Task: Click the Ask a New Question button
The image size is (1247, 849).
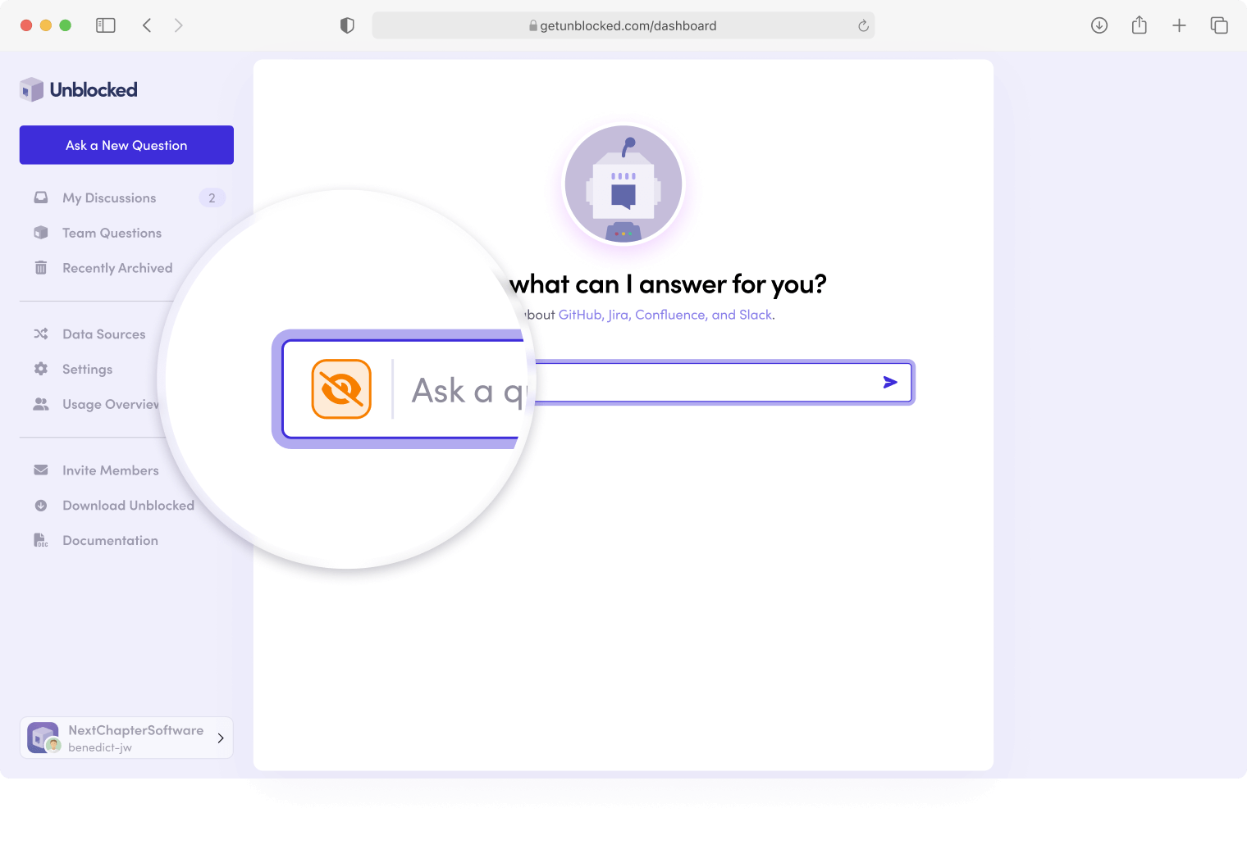Action: point(126,145)
